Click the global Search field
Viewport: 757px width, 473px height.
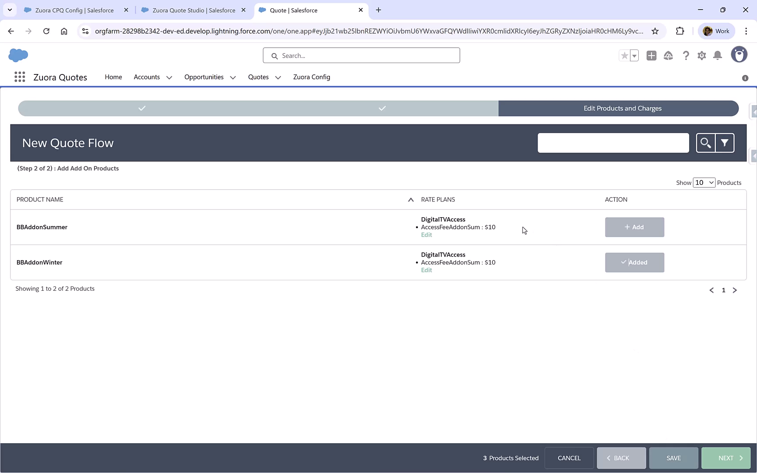361,55
